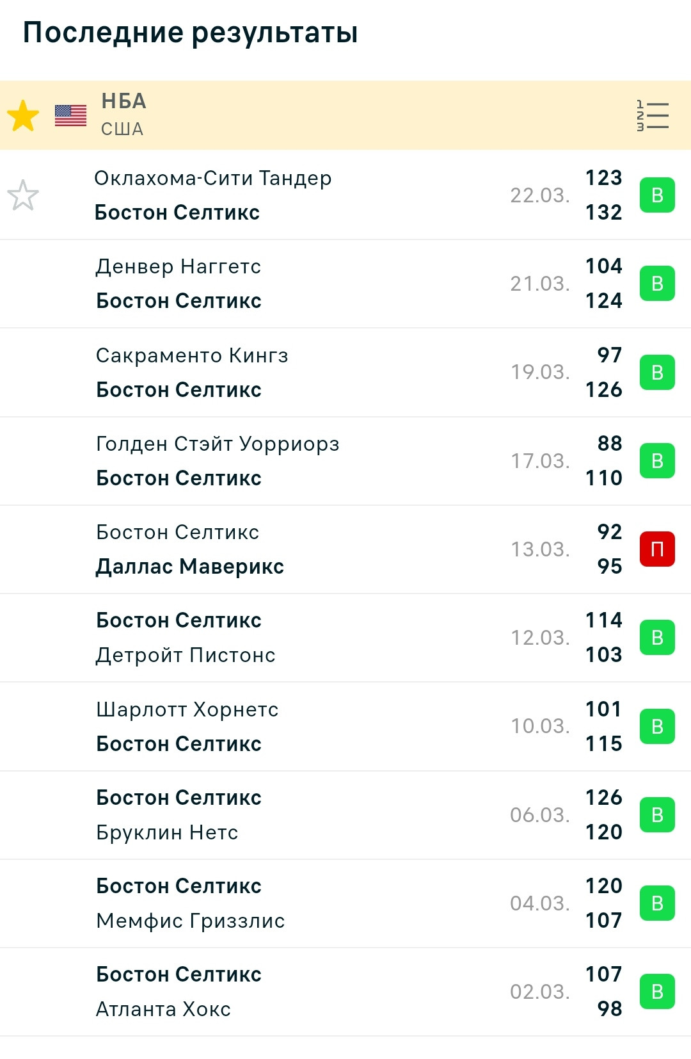691x1059 pixels.
Task: Open the НБА league header
Action: coord(345,115)
